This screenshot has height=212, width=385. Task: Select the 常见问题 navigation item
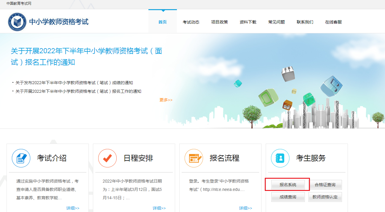276,22
